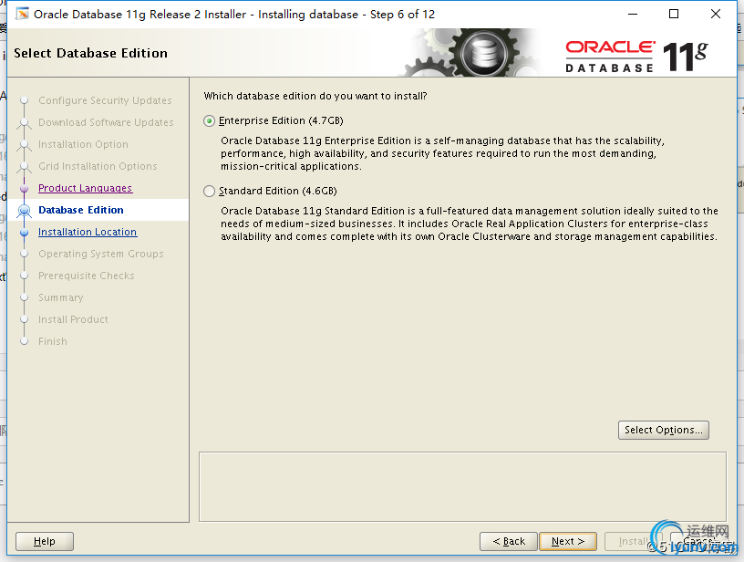
Task: Click the Select Database Edition heading
Action: point(90,53)
